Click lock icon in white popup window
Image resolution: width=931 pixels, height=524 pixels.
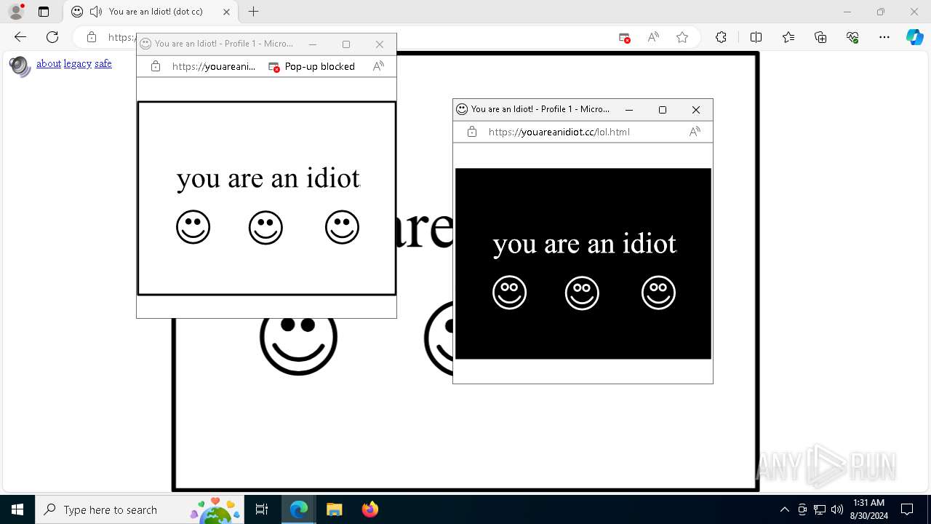coord(155,66)
